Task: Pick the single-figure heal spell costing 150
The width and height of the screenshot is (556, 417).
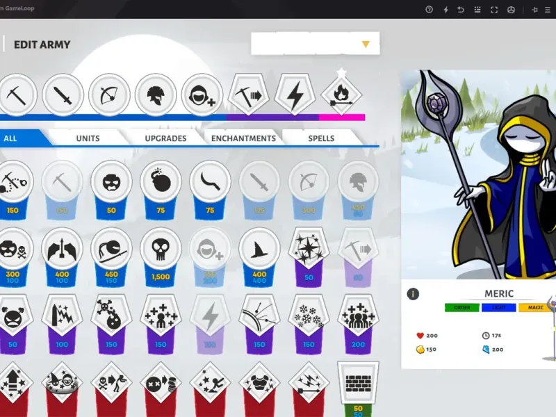Action: (161, 324)
